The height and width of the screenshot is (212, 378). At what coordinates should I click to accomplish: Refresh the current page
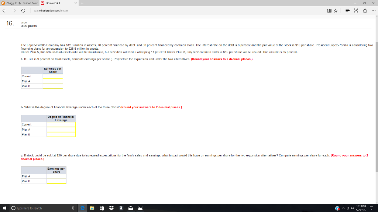coord(23,11)
